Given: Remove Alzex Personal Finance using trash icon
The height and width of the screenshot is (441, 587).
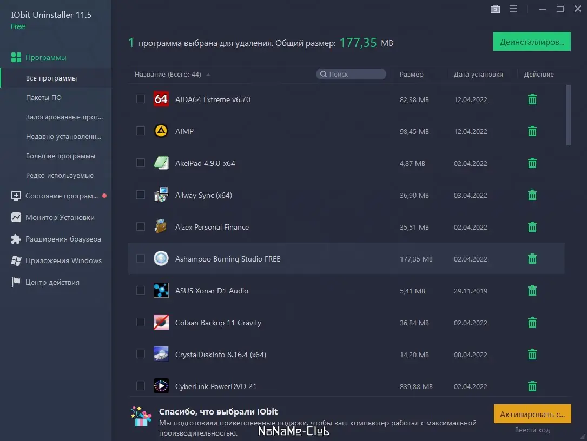Looking at the screenshot, I should click(x=532, y=227).
